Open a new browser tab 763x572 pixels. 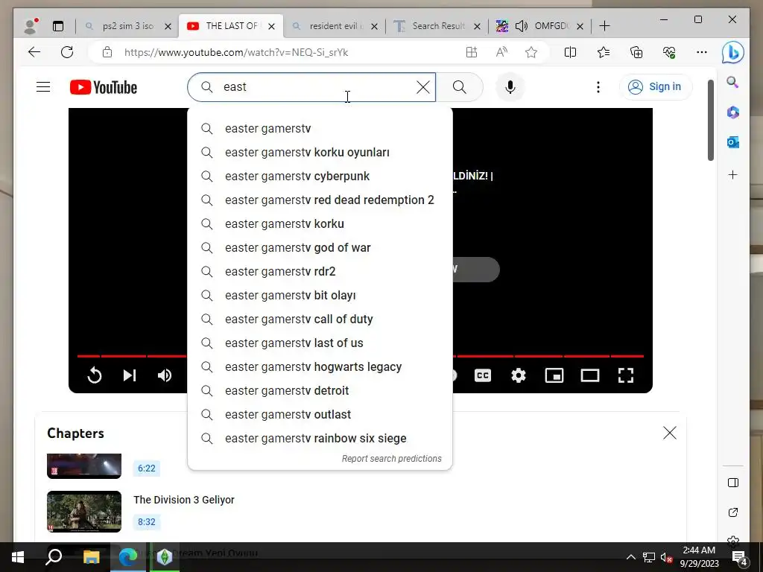coord(604,26)
